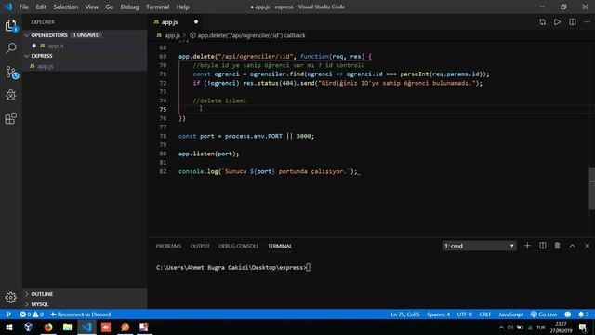The image size is (595, 335).
Task: Open the Search view in activity bar
Action: pos(11,48)
